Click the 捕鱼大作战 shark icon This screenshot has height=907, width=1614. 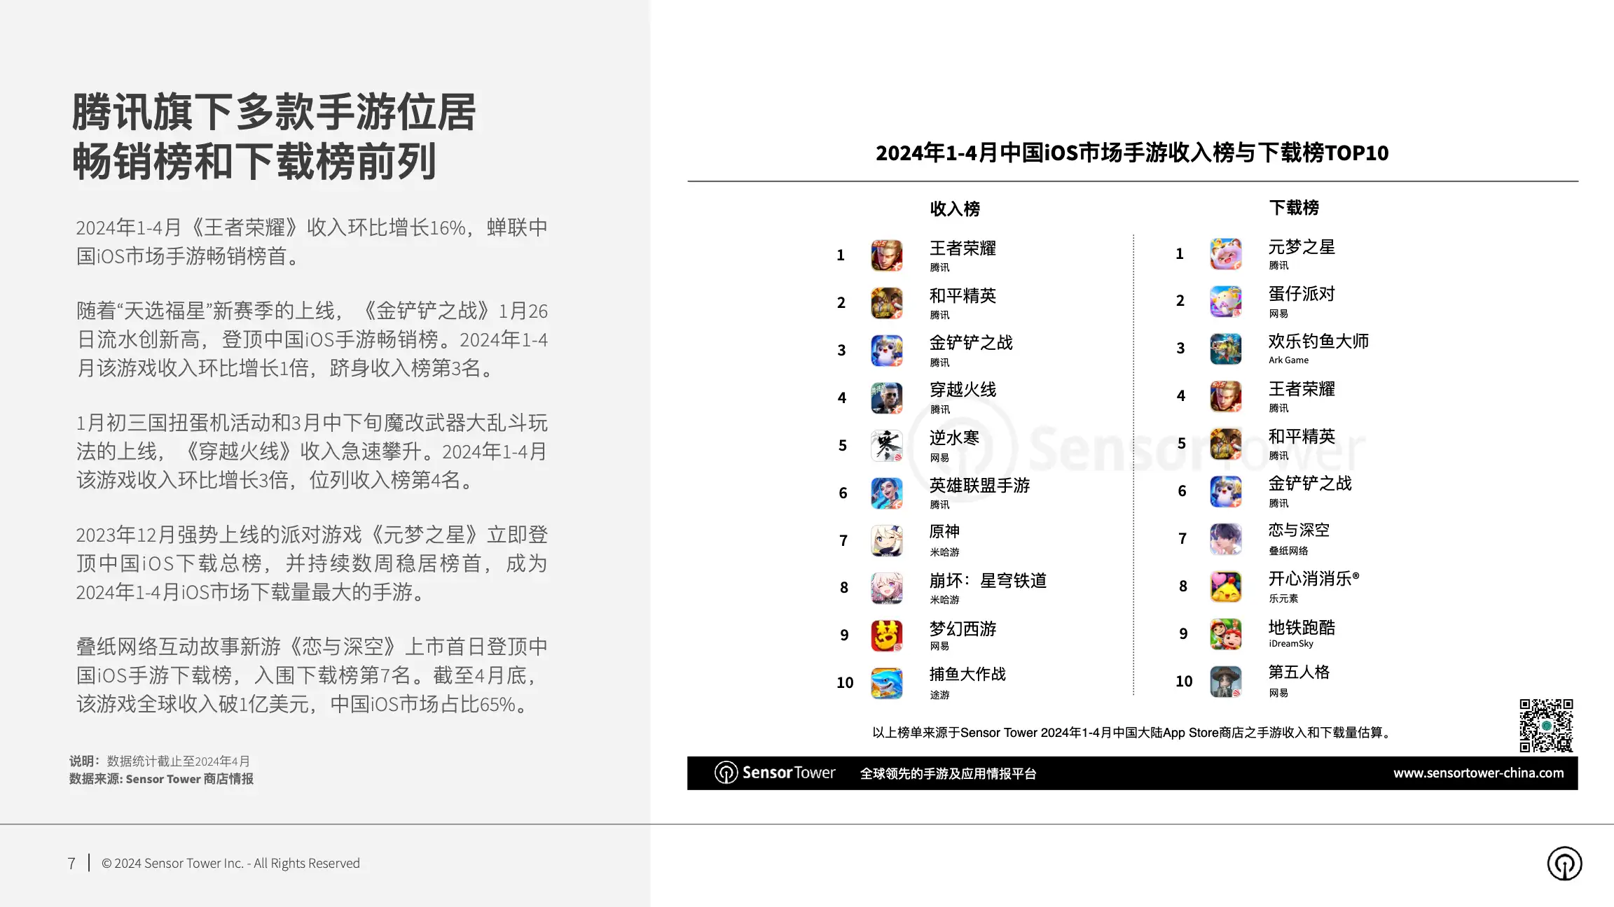click(886, 683)
